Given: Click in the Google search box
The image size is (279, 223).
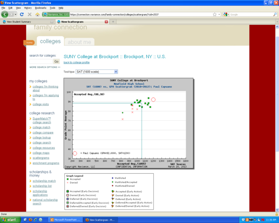Looking at the screenshot, I should coord(251,14).
